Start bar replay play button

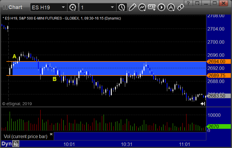click(x=161, y=7)
